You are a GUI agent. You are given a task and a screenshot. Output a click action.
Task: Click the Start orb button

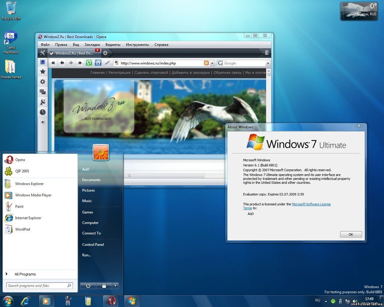coord(8,301)
